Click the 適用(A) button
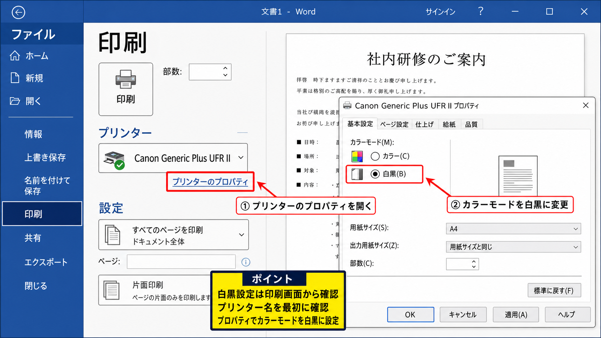This screenshot has height=338, width=601. click(x=516, y=315)
